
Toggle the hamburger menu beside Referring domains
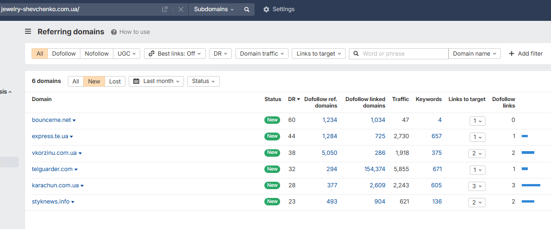point(28,32)
